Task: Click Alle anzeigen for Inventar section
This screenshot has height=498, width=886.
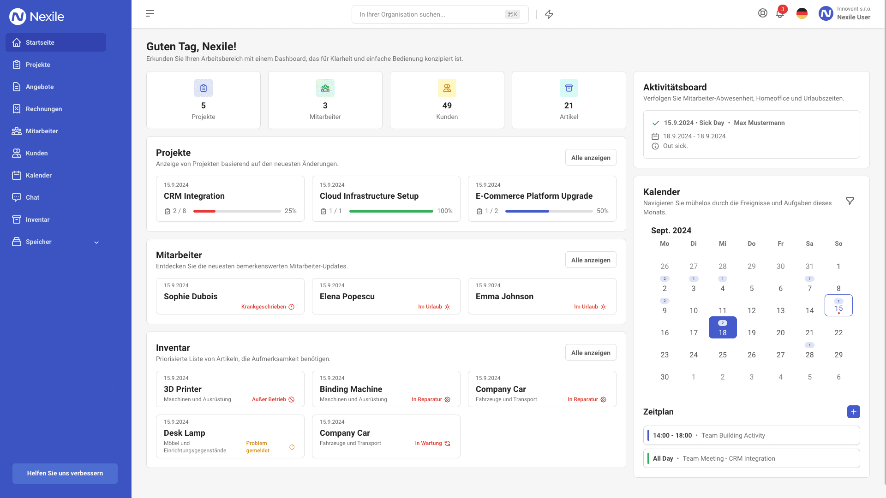Action: click(591, 353)
